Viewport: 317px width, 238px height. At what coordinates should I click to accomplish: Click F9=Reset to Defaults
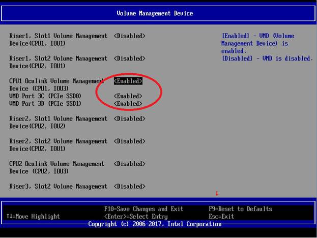click(240, 209)
